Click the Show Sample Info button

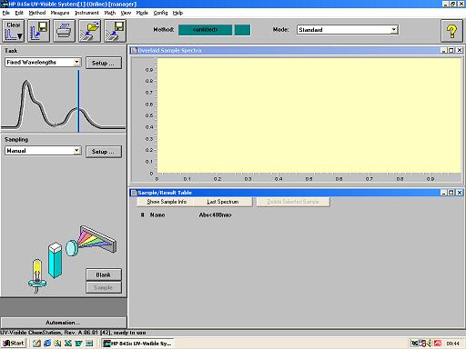[x=166, y=202]
